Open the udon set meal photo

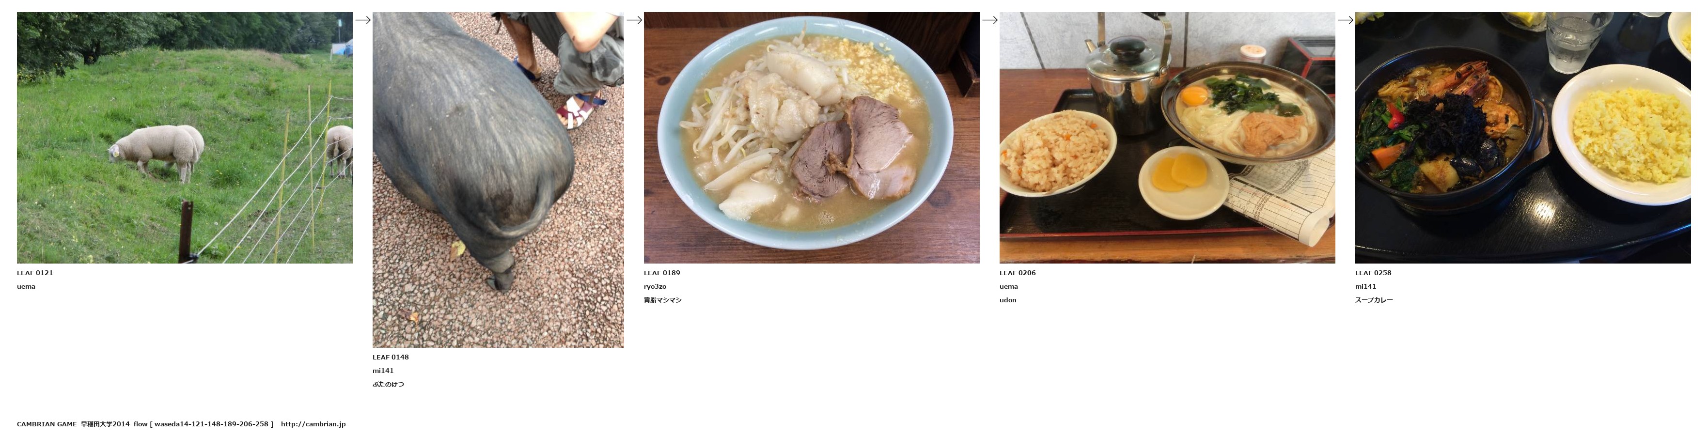(1167, 138)
